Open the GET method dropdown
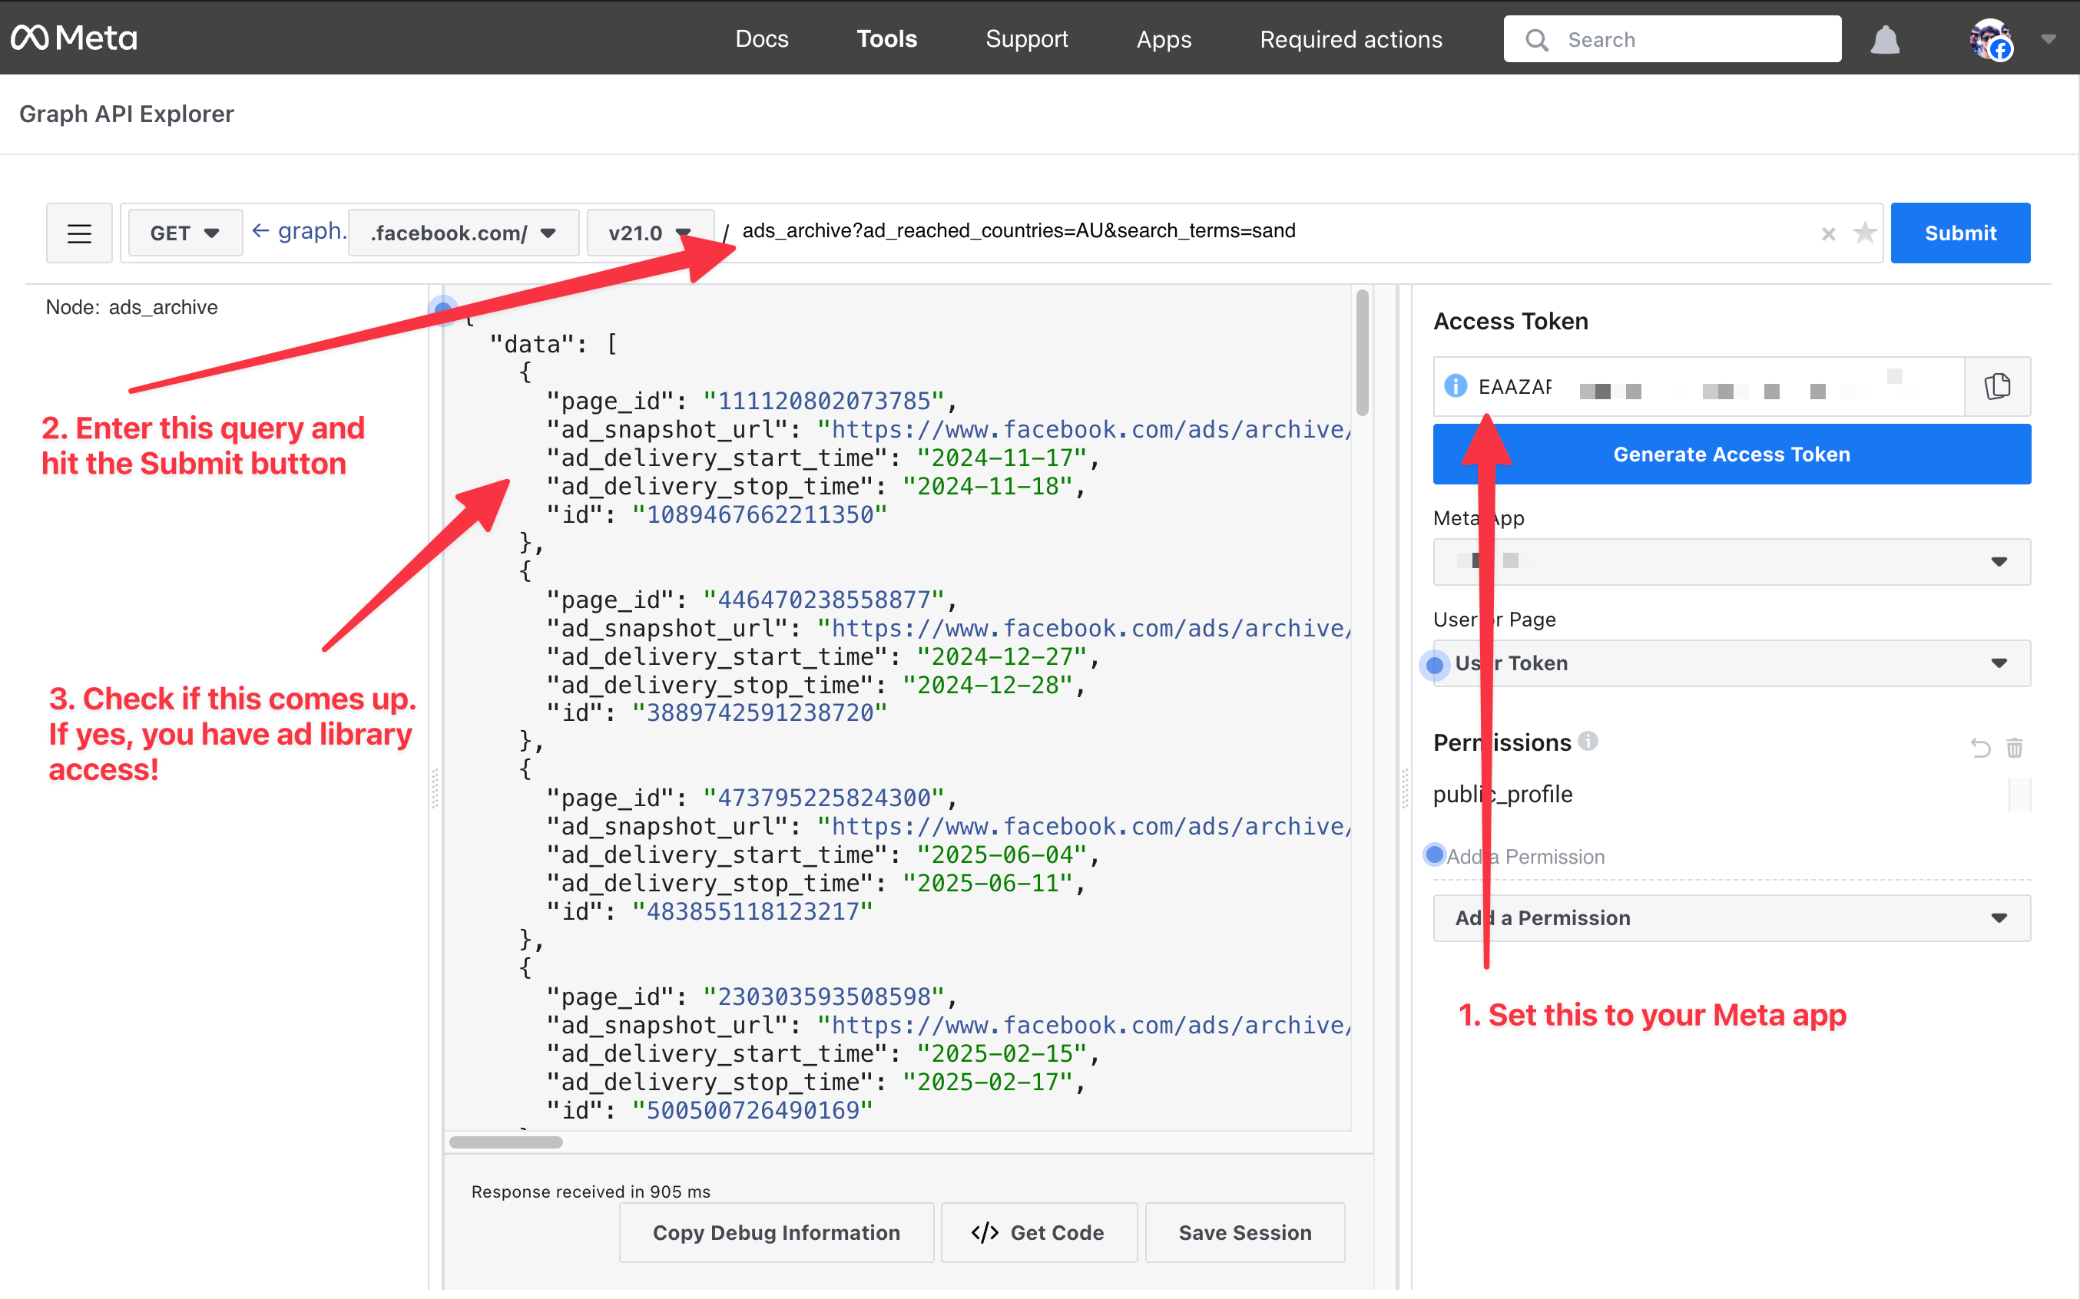 pos(184,232)
